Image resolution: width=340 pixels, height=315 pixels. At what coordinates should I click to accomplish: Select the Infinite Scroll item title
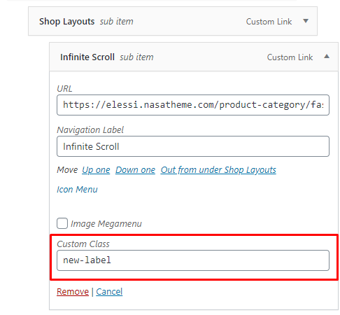[x=87, y=57]
